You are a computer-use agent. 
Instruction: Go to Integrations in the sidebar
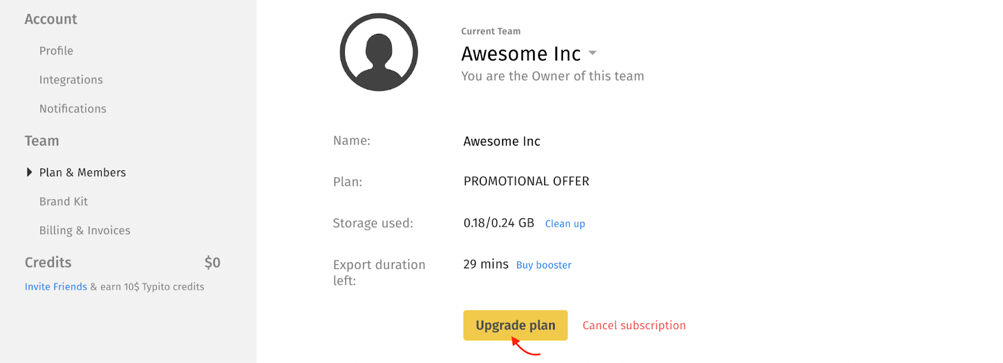tap(71, 80)
